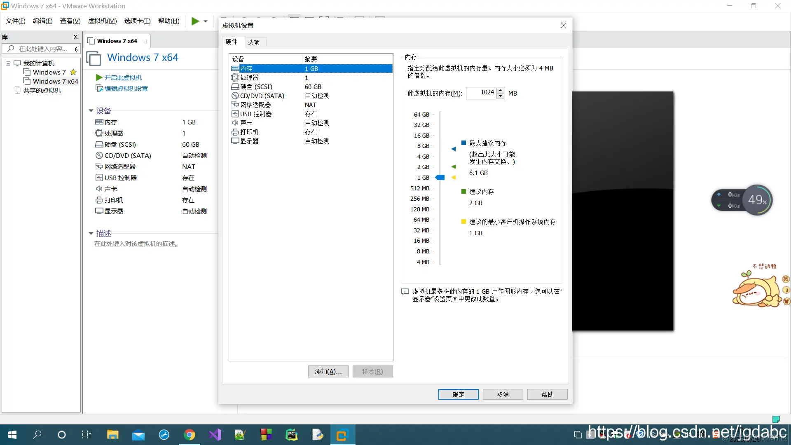This screenshot has width=791, height=445.
Task: Select the USB 控制器 device entry
Action: [256, 114]
